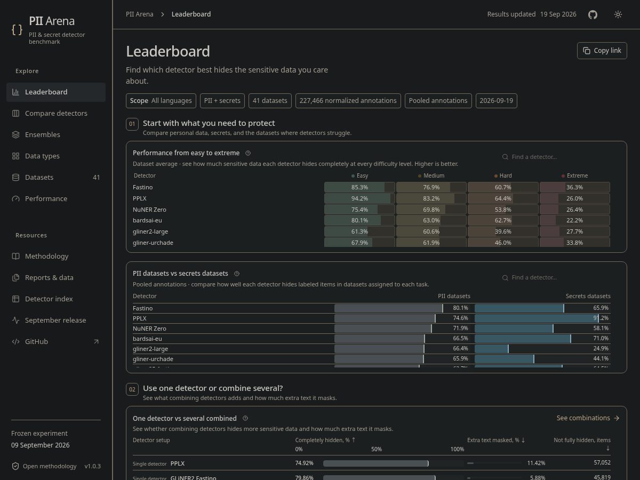This screenshot has width=640, height=480.
Task: Sort by Completely hidden ascending arrow
Action: [354, 440]
